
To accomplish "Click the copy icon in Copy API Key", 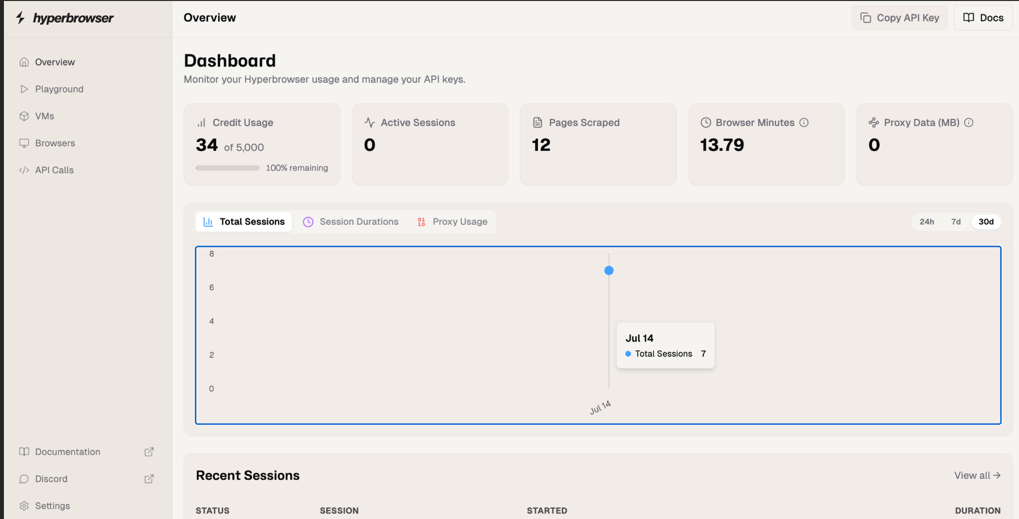I will tap(866, 18).
